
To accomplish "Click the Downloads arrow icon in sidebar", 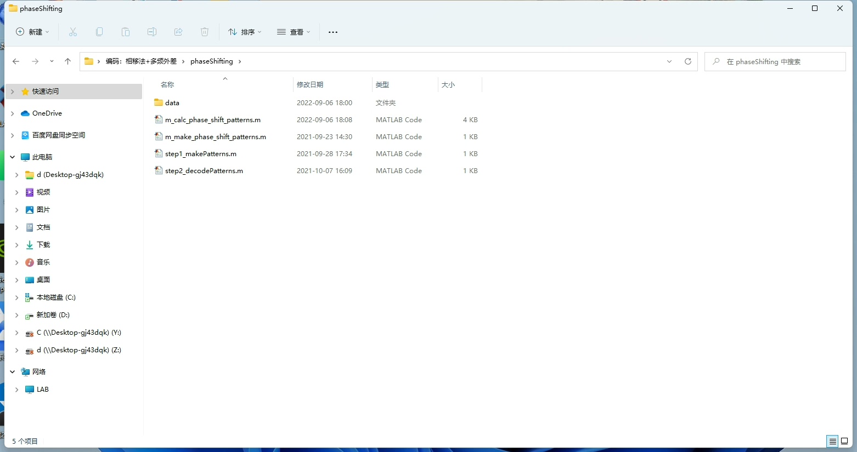I will pyautogui.click(x=30, y=245).
